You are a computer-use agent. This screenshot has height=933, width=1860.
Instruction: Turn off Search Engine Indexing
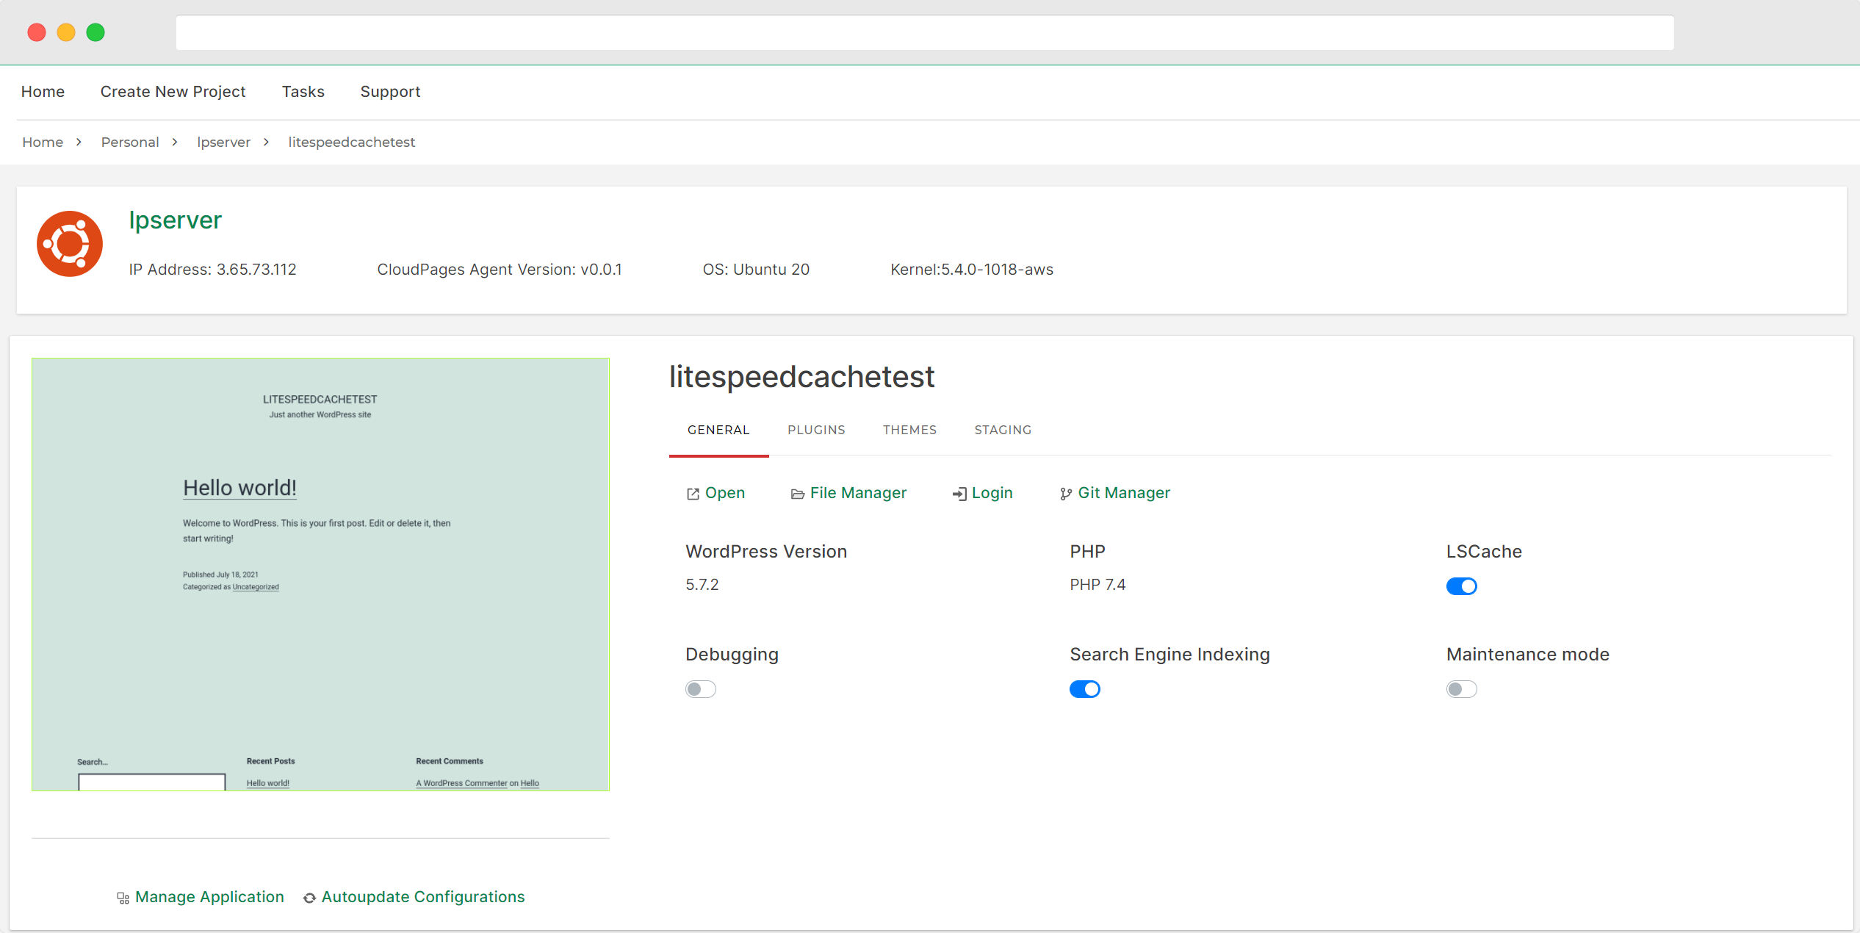pyautogui.click(x=1085, y=689)
